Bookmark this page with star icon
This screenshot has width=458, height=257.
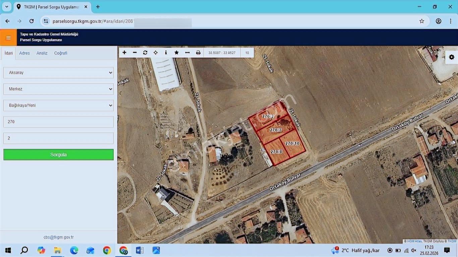(x=422, y=21)
